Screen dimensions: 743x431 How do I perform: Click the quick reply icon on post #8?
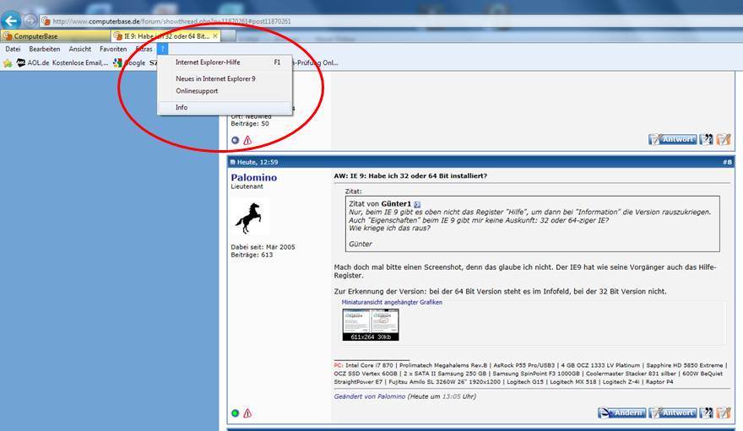[723, 413]
